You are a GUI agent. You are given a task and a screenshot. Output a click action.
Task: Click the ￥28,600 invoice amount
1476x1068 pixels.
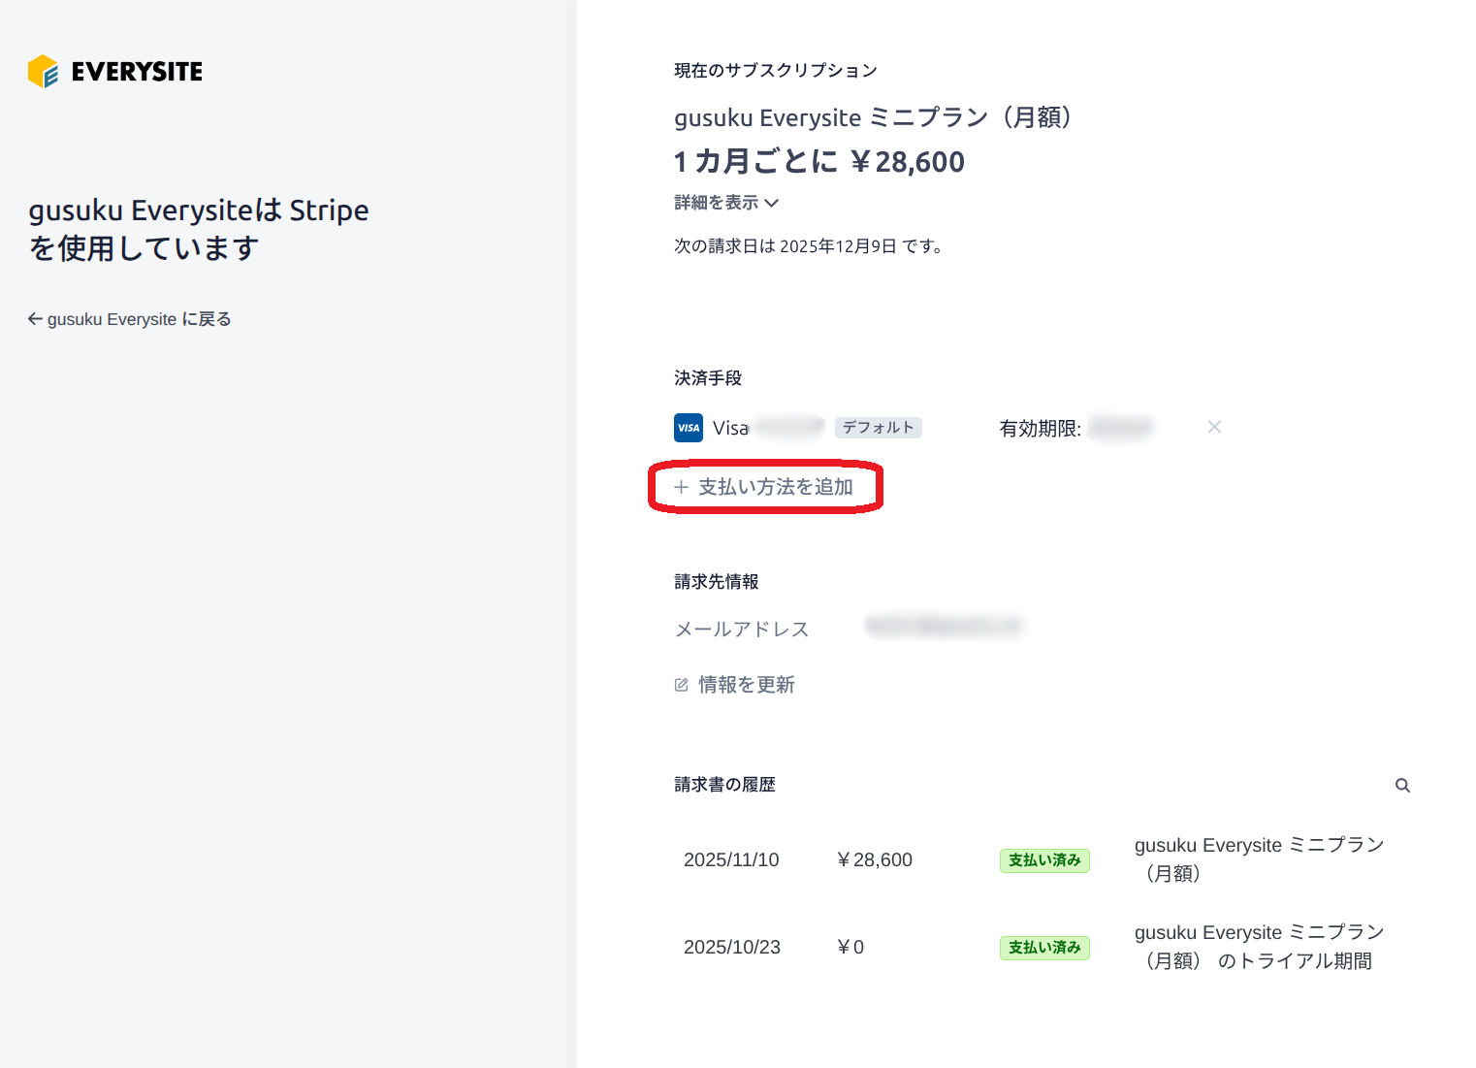tap(874, 860)
